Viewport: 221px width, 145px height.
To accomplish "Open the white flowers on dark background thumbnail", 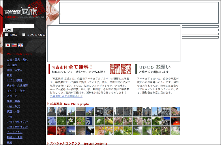I will point(71,121).
